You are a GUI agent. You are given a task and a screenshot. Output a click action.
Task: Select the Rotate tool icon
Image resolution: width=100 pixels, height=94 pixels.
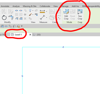[x=4, y=18]
